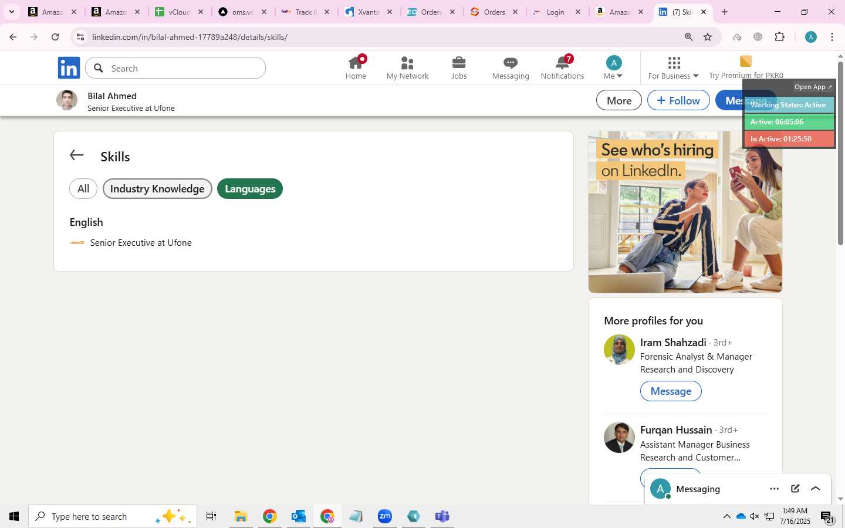This screenshot has height=528, width=845.
Task: Toggle the muted volume icon
Action: pyautogui.click(x=755, y=516)
